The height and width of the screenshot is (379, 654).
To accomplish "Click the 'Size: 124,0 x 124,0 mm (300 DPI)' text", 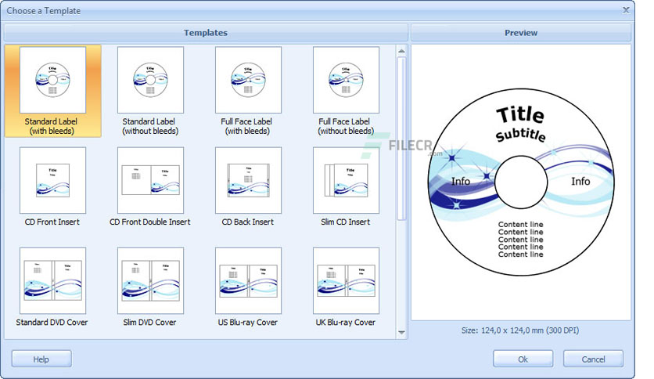I will click(520, 330).
